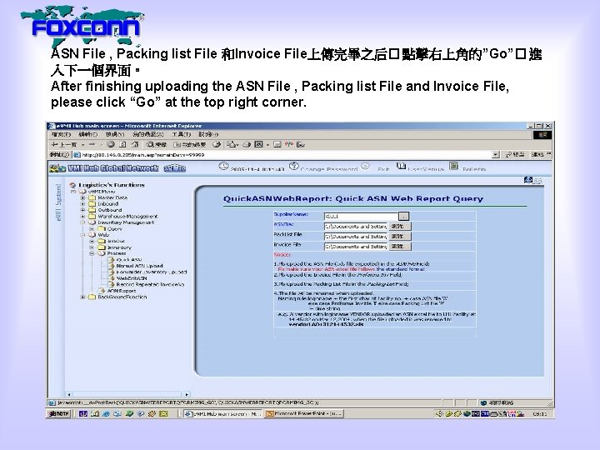Expand the Outbound tree node

coord(82,210)
